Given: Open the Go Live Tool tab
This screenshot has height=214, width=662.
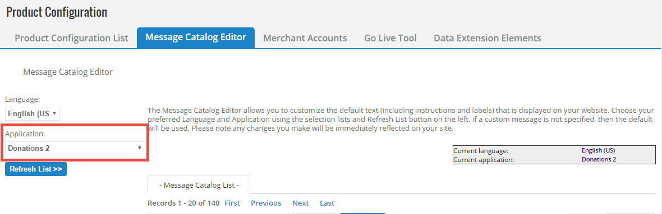Looking at the screenshot, I should click(390, 38).
